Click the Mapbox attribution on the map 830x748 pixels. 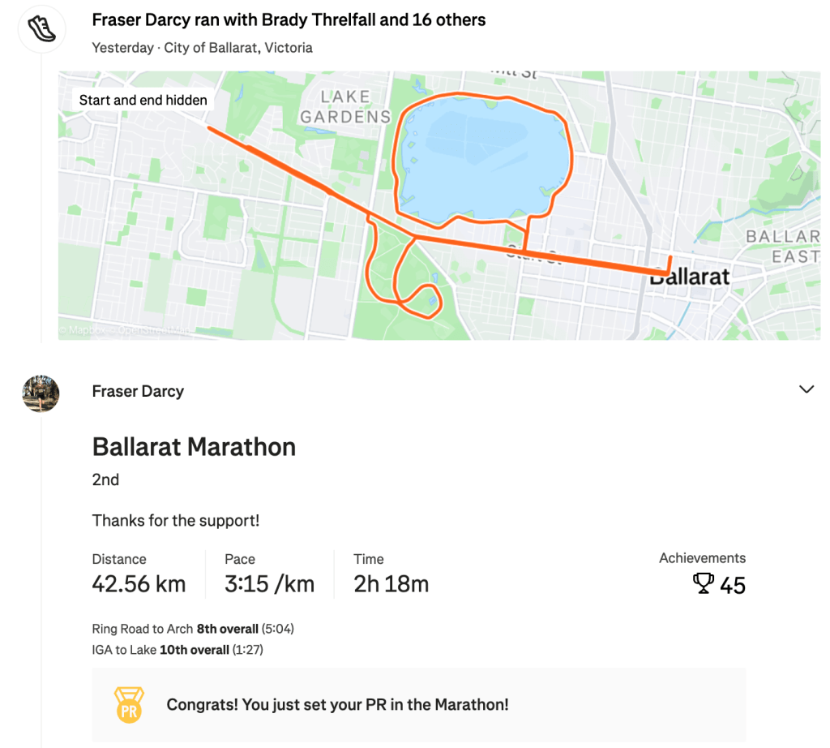(83, 331)
